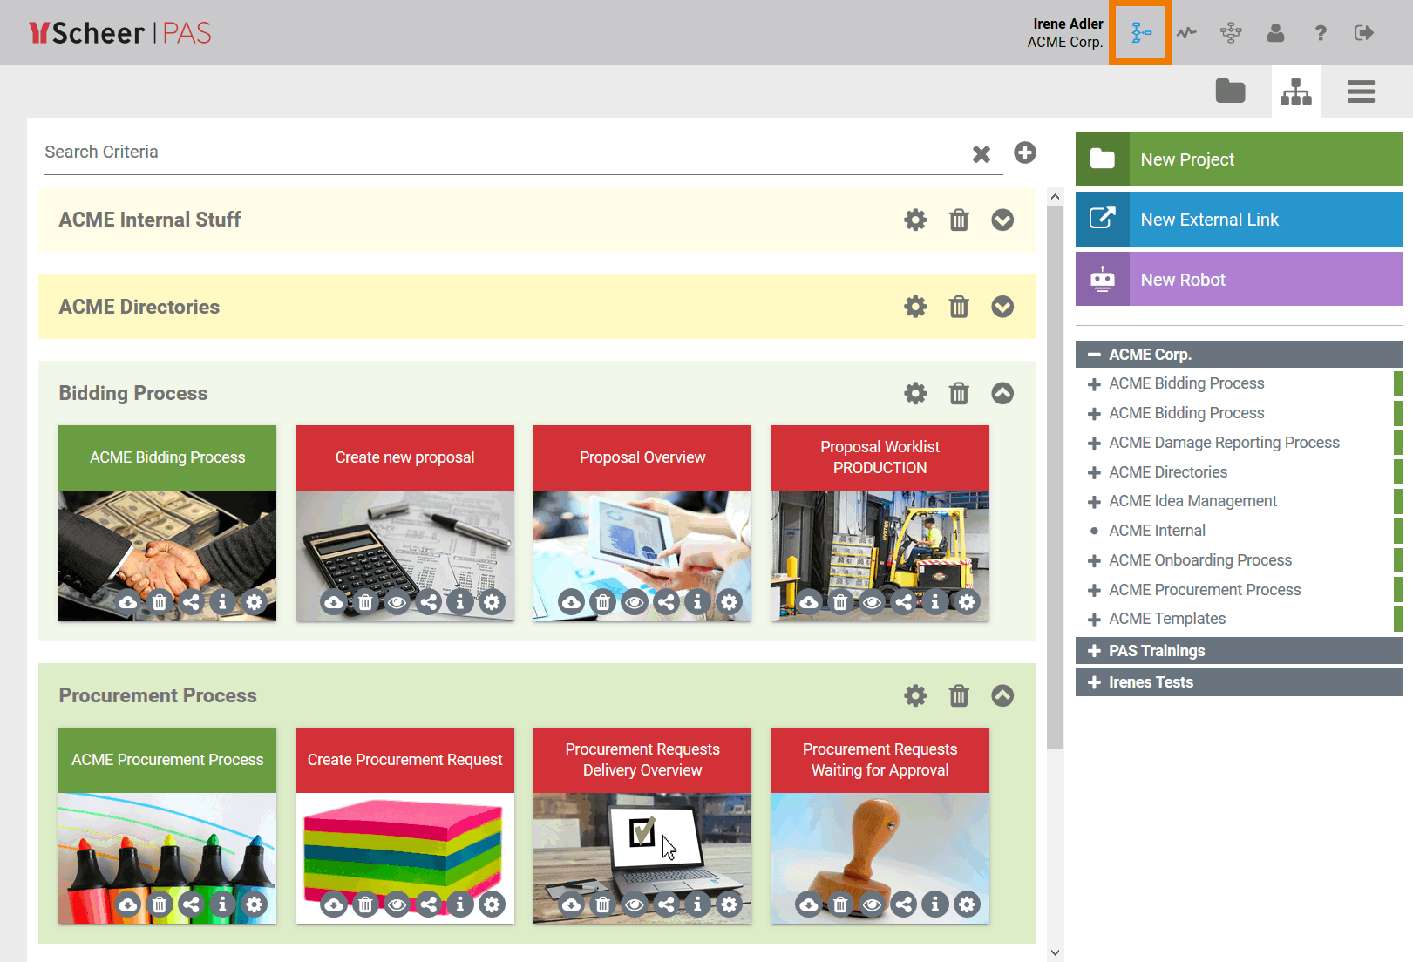Switch to the folder view tab
1413x962 pixels.
[1230, 91]
